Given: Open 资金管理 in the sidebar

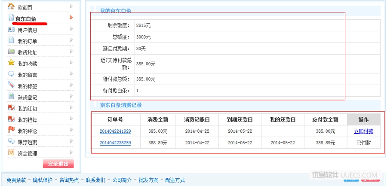Looking at the screenshot, I should click(x=28, y=154).
